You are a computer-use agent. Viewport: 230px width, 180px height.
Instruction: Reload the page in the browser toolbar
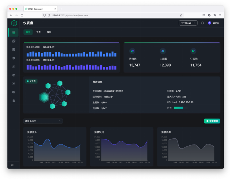(x=22, y=15)
